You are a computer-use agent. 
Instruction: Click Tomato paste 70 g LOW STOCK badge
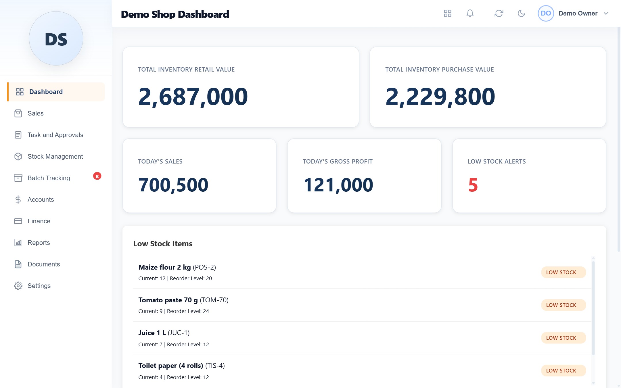(563, 305)
